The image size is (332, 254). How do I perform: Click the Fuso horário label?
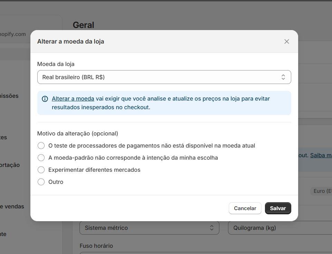(x=96, y=246)
